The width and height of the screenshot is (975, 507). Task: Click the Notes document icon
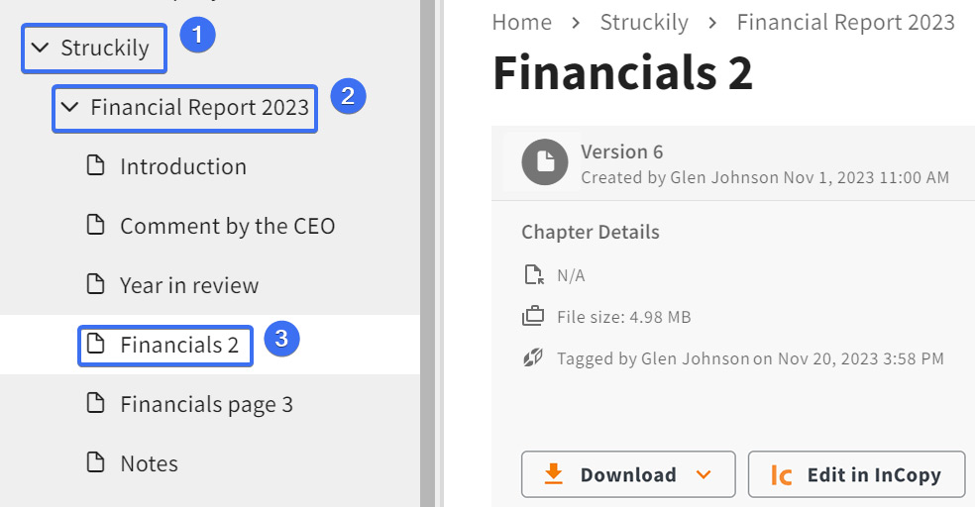point(95,461)
